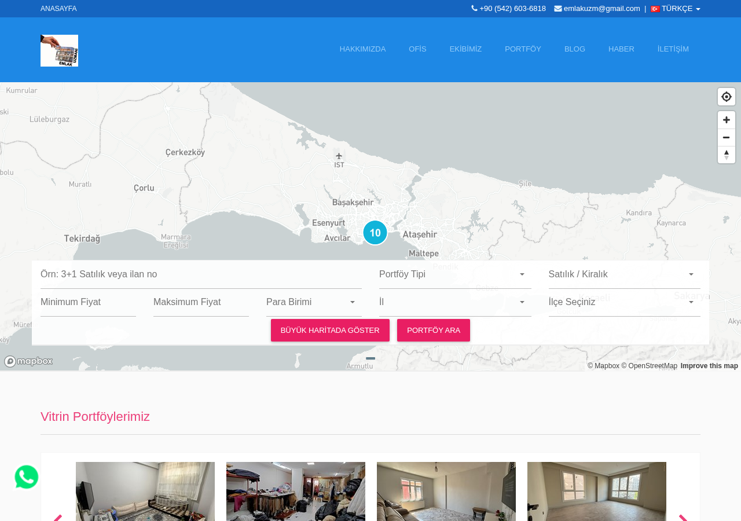Click the Emlak Uzmanı site logo
This screenshot has width=741, height=521.
(59, 50)
